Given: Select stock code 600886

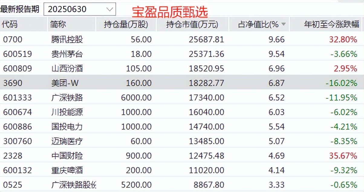Looking at the screenshot, I should (18, 127).
